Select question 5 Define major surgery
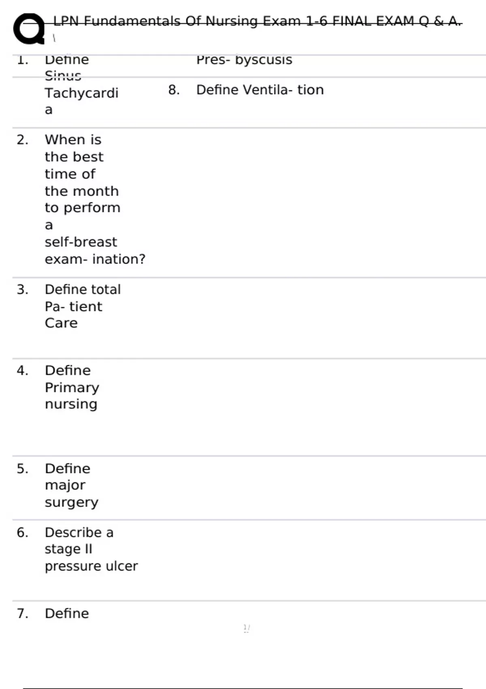 pos(71,485)
